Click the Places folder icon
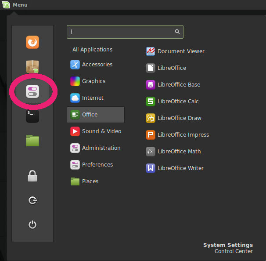Viewport: 266px width, 261px height. coord(75,181)
